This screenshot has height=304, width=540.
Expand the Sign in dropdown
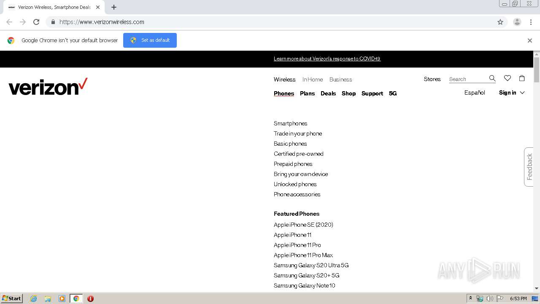tap(512, 92)
